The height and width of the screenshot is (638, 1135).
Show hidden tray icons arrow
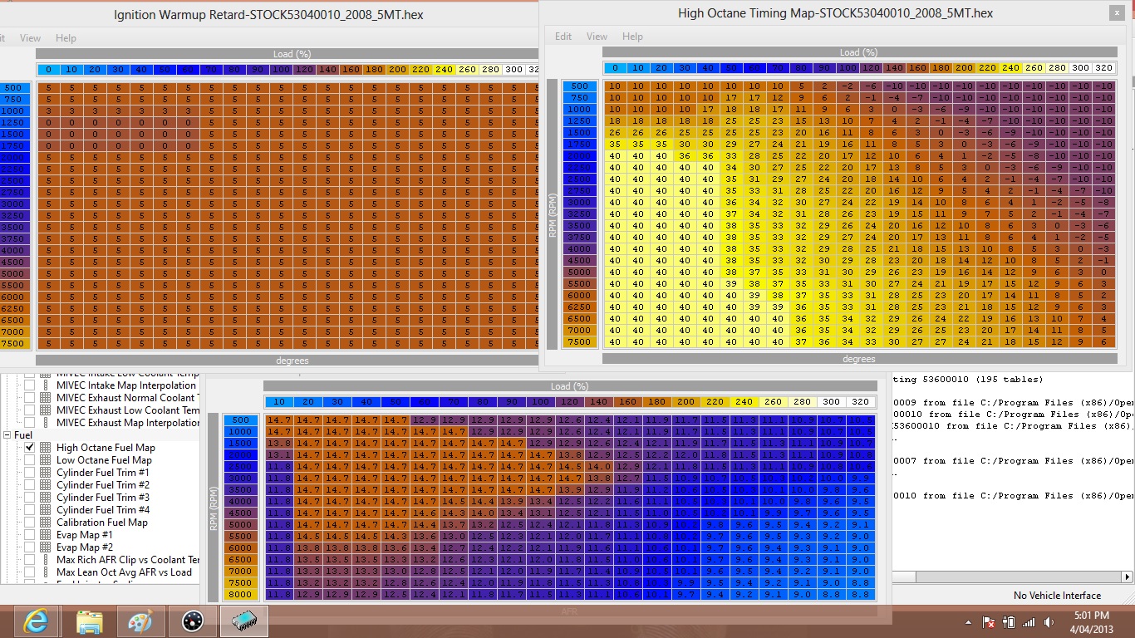pyautogui.click(x=970, y=622)
